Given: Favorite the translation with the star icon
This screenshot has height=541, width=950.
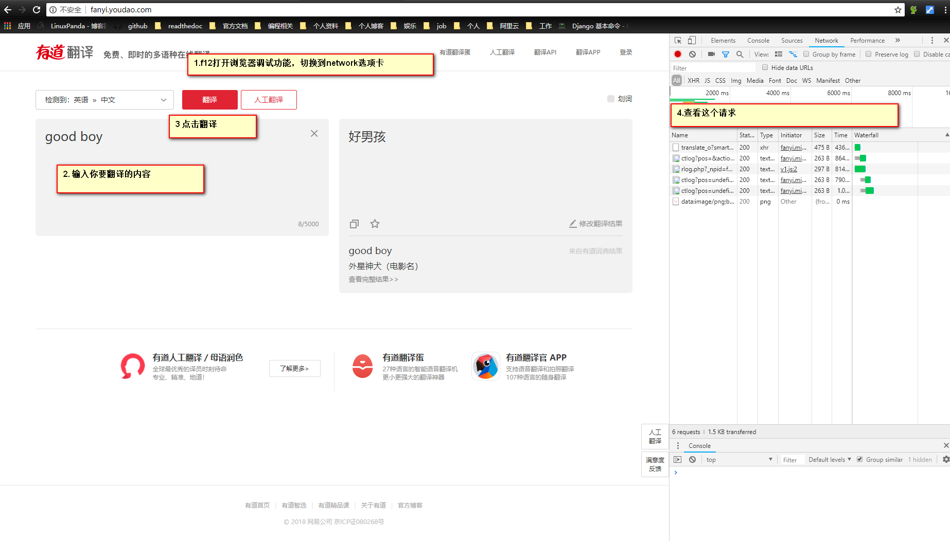Looking at the screenshot, I should pyautogui.click(x=375, y=224).
